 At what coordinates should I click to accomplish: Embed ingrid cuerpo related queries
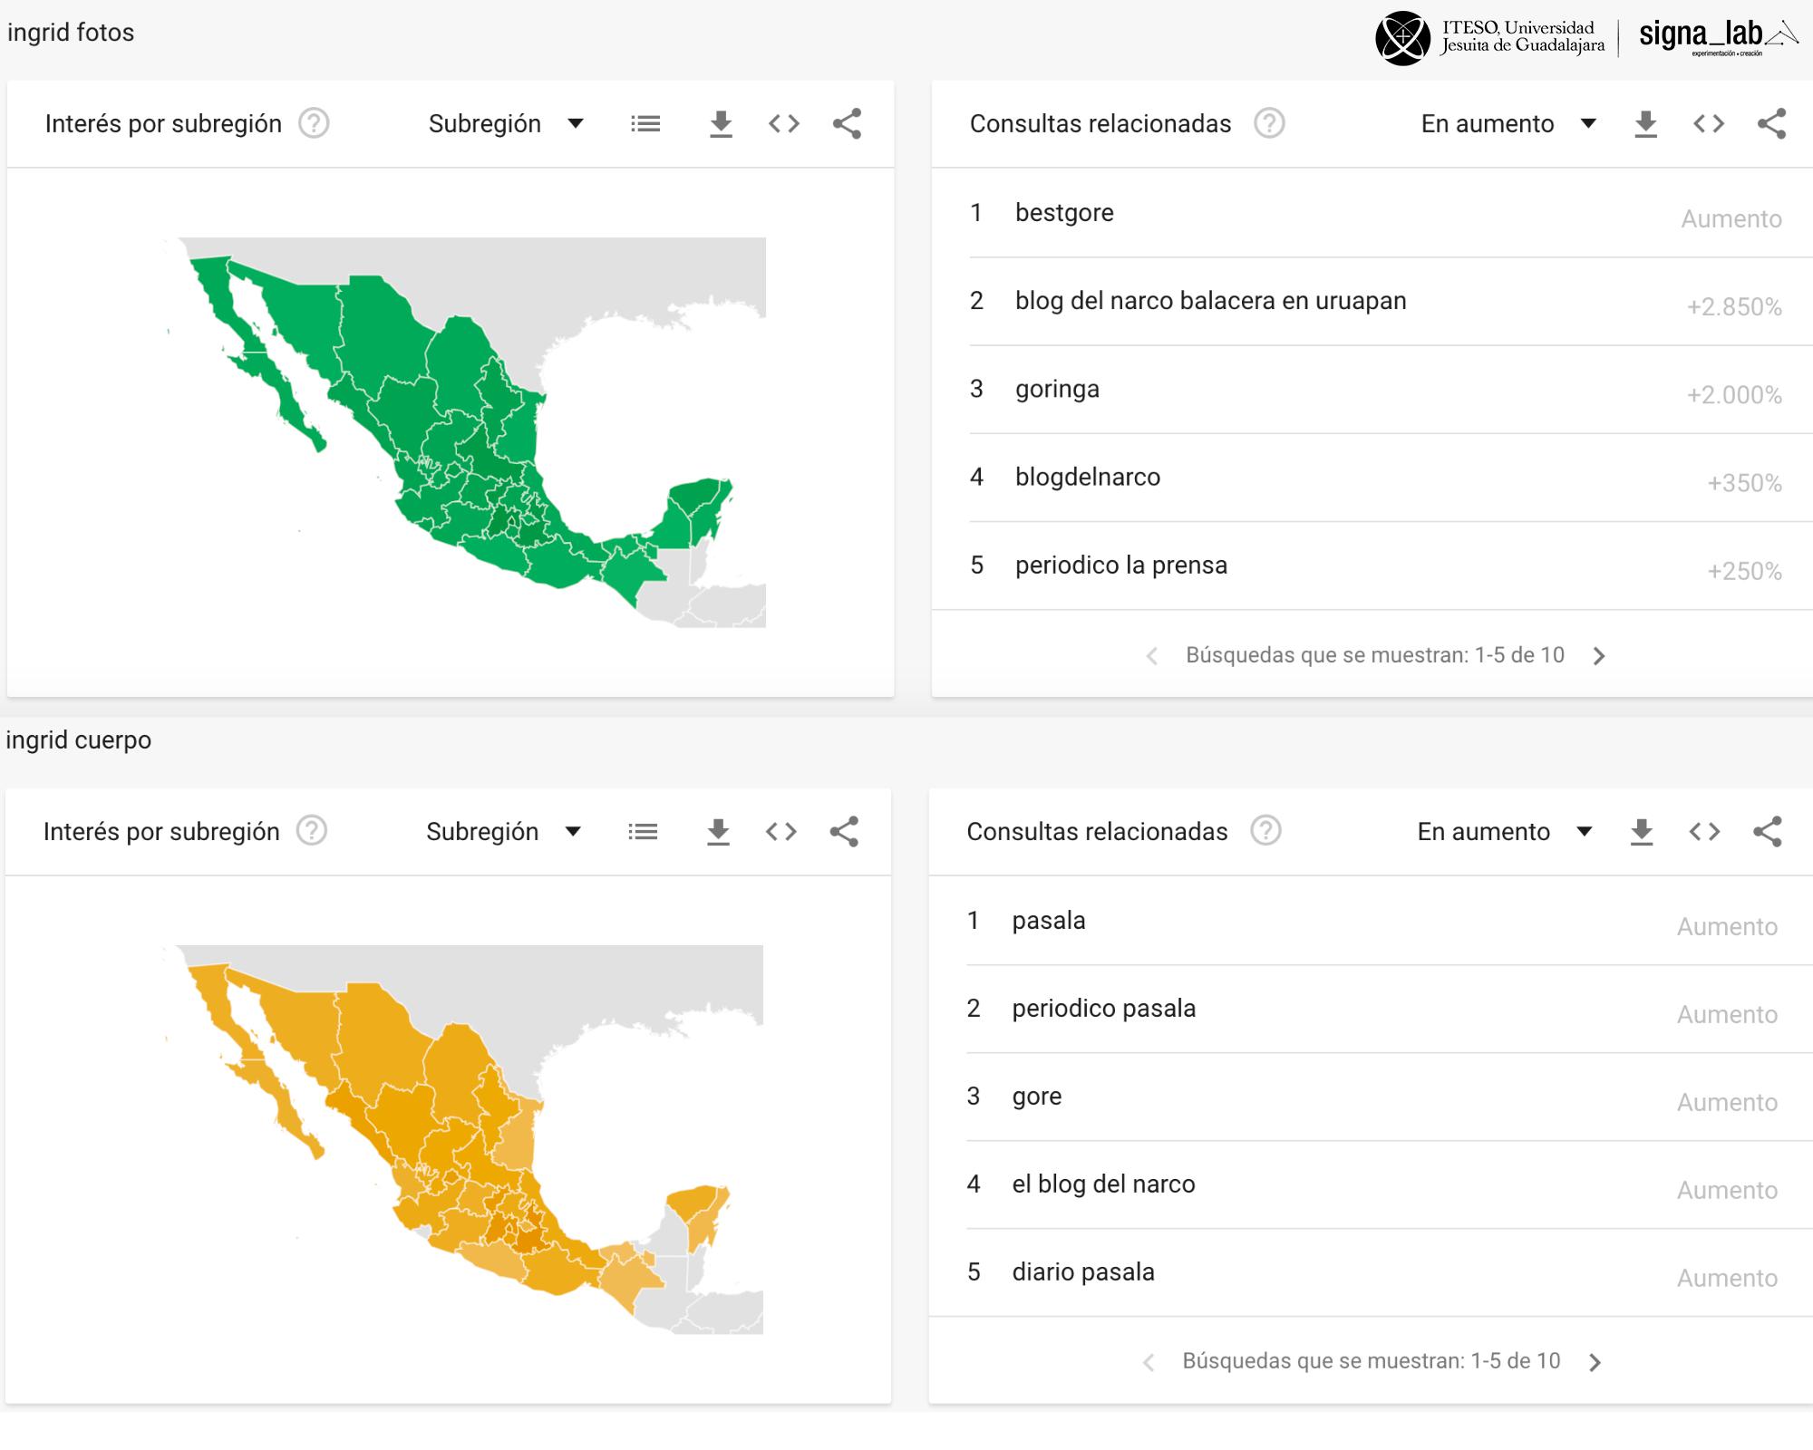pos(1705,831)
